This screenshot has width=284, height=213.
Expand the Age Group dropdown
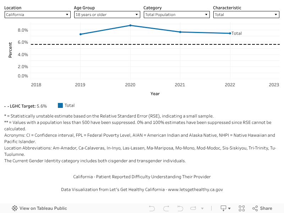point(107,15)
